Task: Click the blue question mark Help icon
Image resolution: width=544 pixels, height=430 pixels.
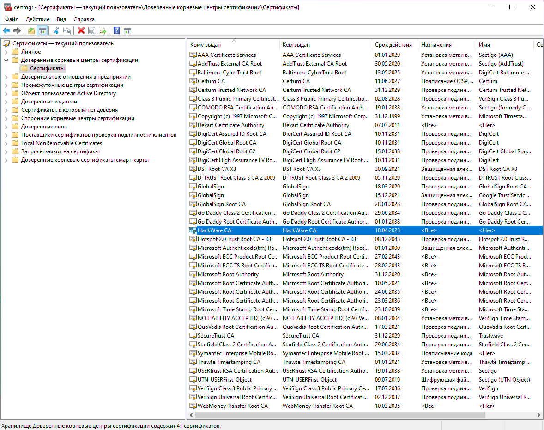Action: (x=116, y=30)
